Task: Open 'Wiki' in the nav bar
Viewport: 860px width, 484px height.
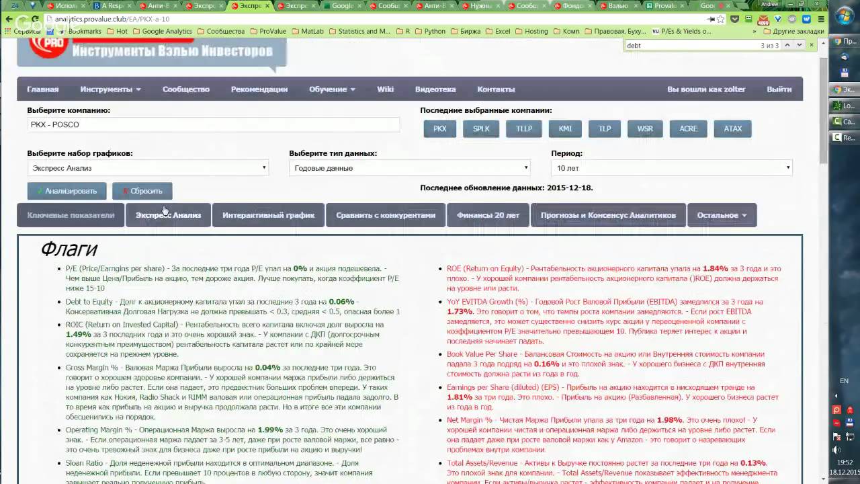Action: pos(385,89)
